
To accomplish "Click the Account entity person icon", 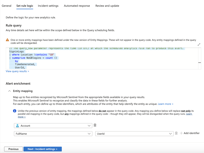I will [17, 125].
